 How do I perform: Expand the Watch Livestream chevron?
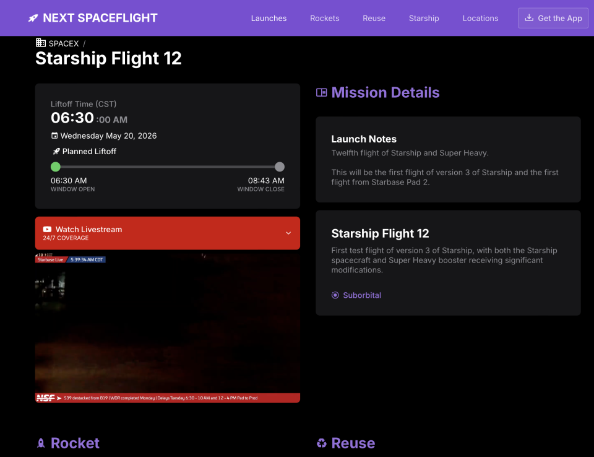[288, 233]
